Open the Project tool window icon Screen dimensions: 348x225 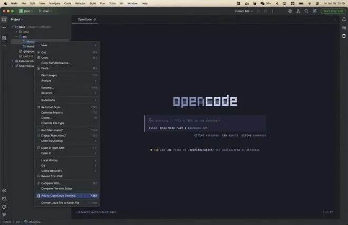pos(4,19)
